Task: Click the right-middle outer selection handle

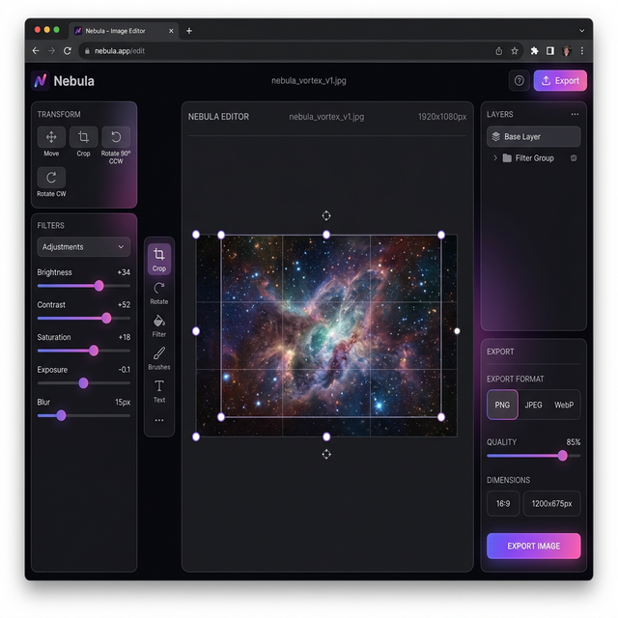Action: [x=457, y=331]
